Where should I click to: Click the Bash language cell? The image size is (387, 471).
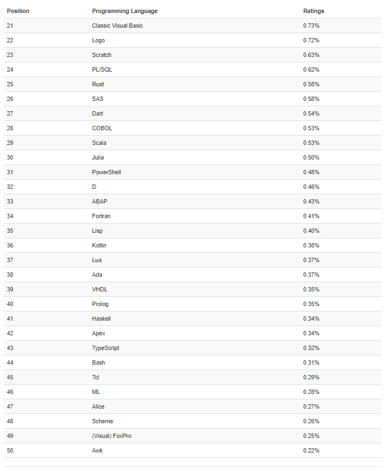pyautogui.click(x=98, y=363)
